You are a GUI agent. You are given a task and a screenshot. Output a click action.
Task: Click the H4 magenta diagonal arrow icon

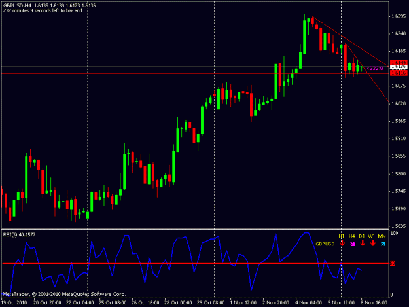tap(353, 244)
